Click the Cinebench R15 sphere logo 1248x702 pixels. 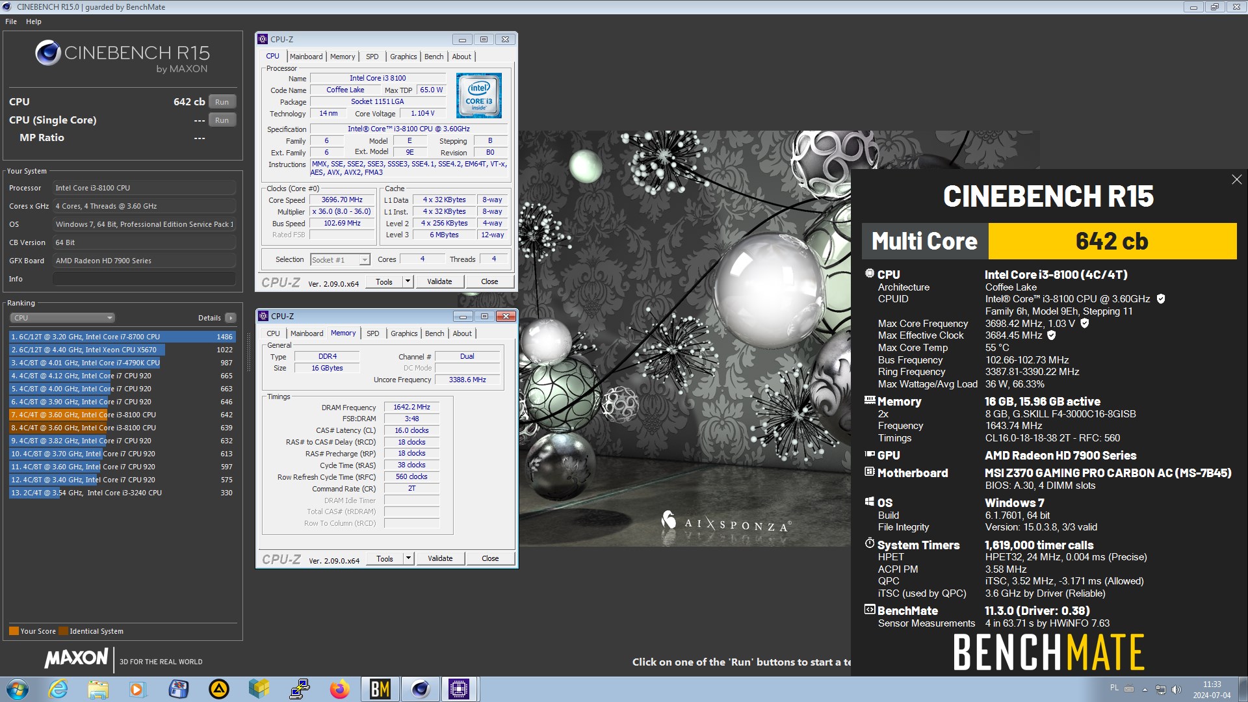(x=47, y=53)
